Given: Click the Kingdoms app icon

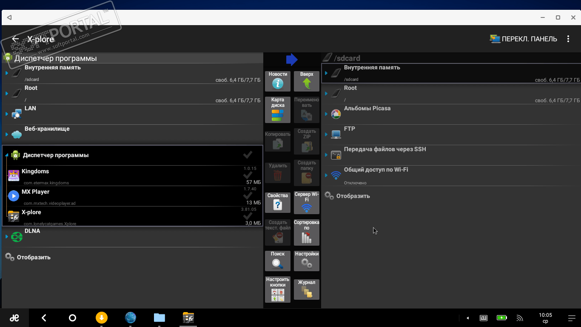Looking at the screenshot, I should tap(14, 175).
